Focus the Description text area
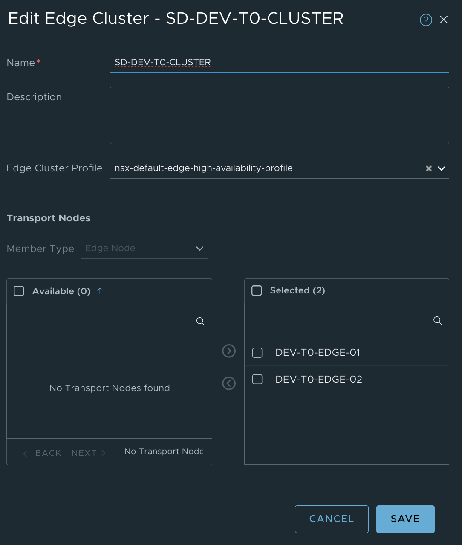This screenshot has height=545, width=462. click(x=279, y=115)
